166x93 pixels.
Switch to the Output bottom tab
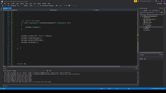[10, 86]
